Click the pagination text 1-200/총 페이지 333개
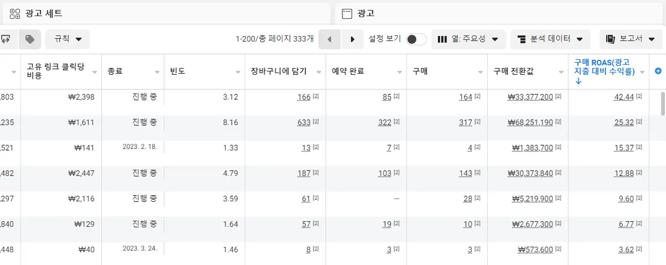The width and height of the screenshot is (666, 265). (275, 39)
